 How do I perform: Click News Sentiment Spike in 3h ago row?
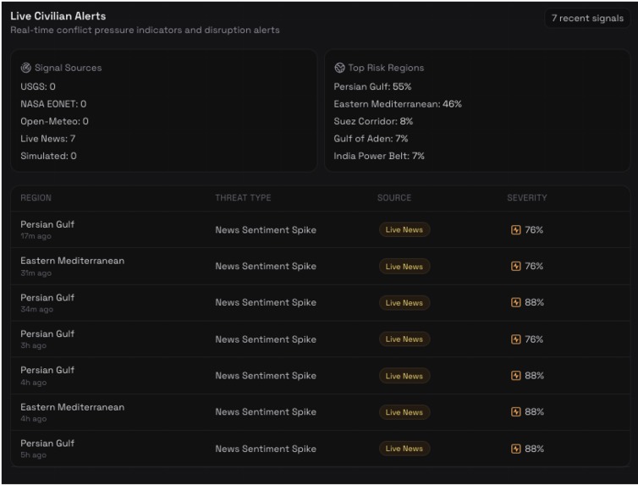tap(266, 339)
